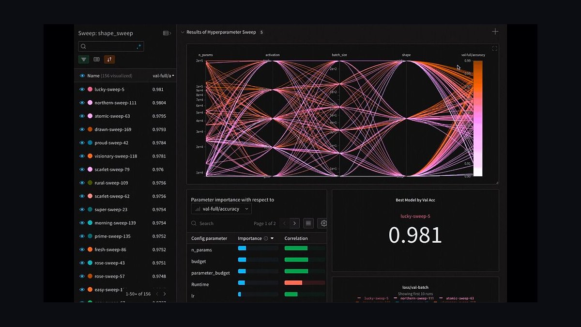Screen dimensions: 581x327
Task: Open the parameter importance columns list icon
Action: 308,223
